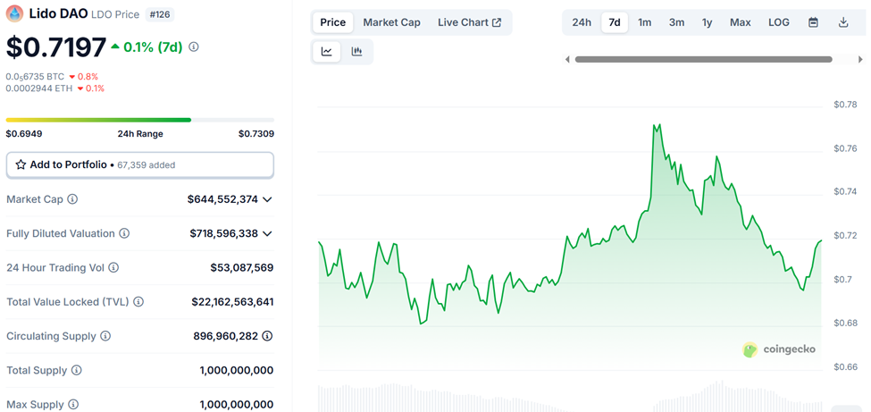
Task: Click the star icon in Add to Portfolio
Action: pos(21,164)
